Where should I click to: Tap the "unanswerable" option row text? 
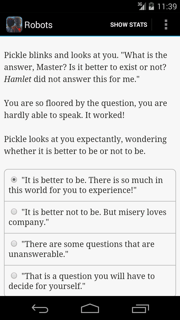(81, 249)
